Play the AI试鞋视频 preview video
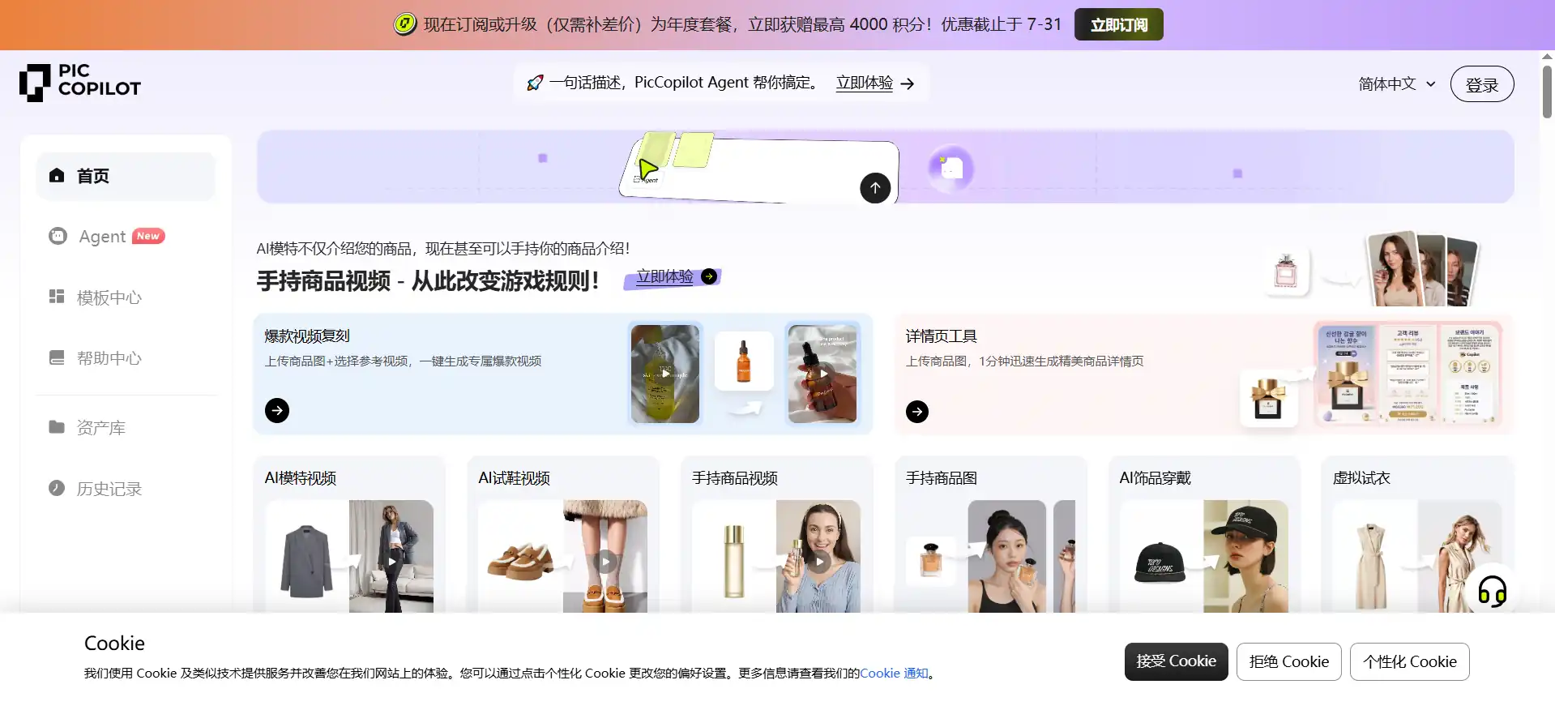This screenshot has height=710, width=1555. pos(605,561)
